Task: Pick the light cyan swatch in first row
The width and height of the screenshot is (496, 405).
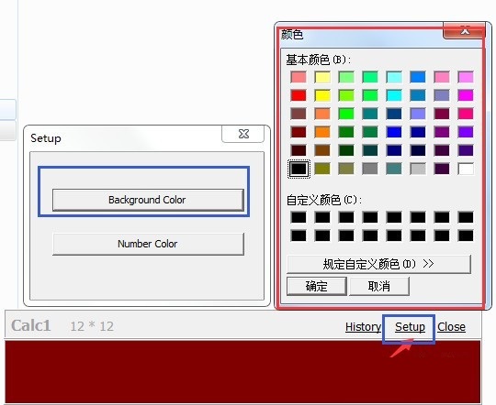Action: pos(394,77)
